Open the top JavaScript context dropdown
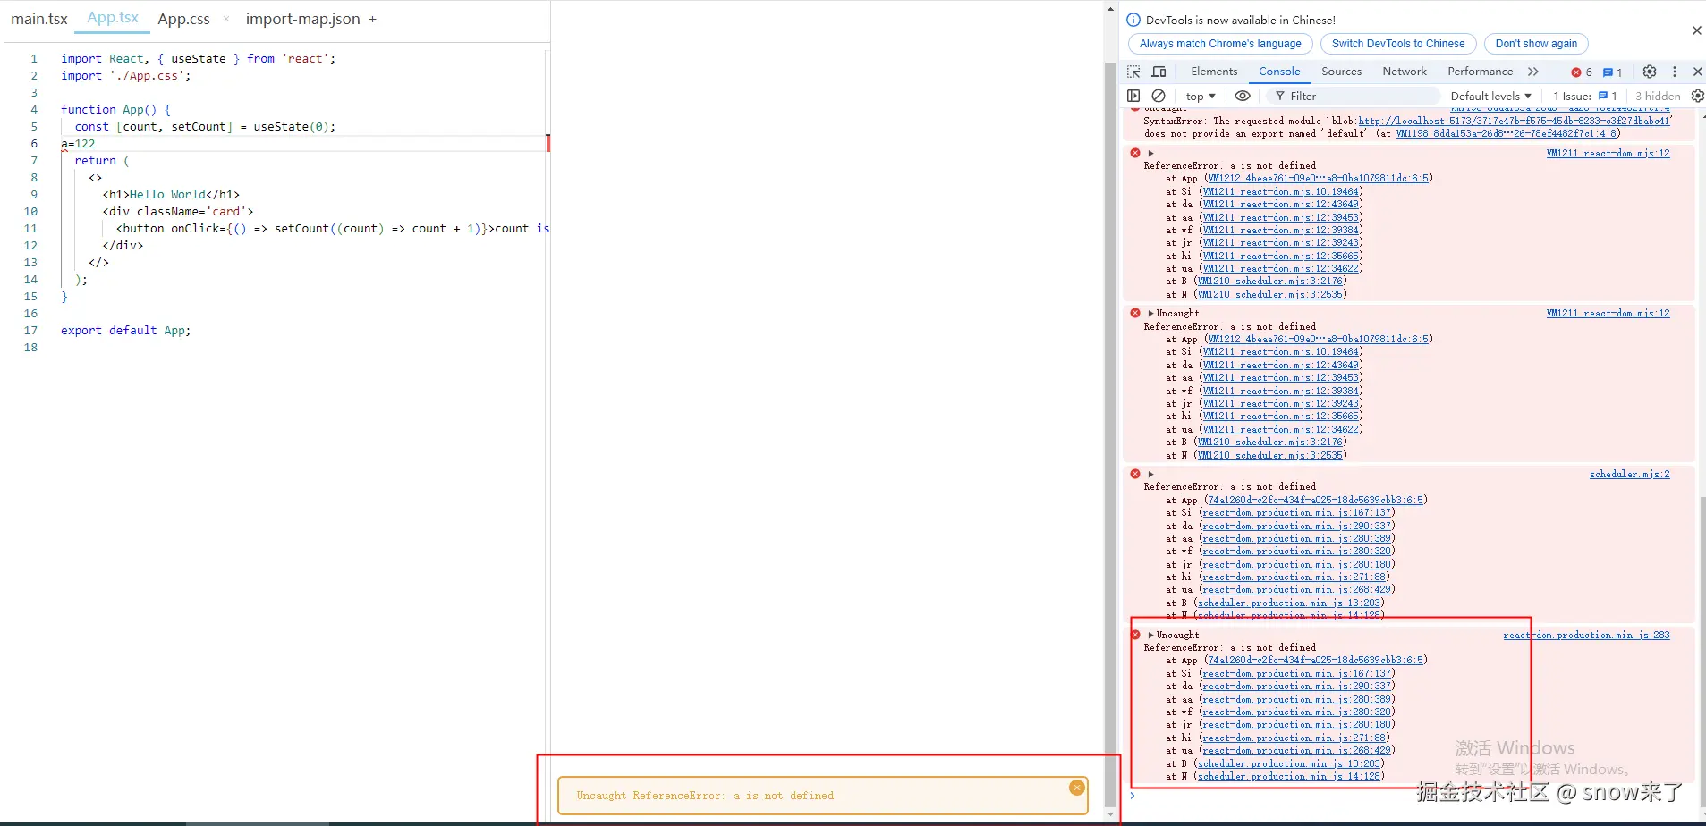The image size is (1706, 826). 1201,96
